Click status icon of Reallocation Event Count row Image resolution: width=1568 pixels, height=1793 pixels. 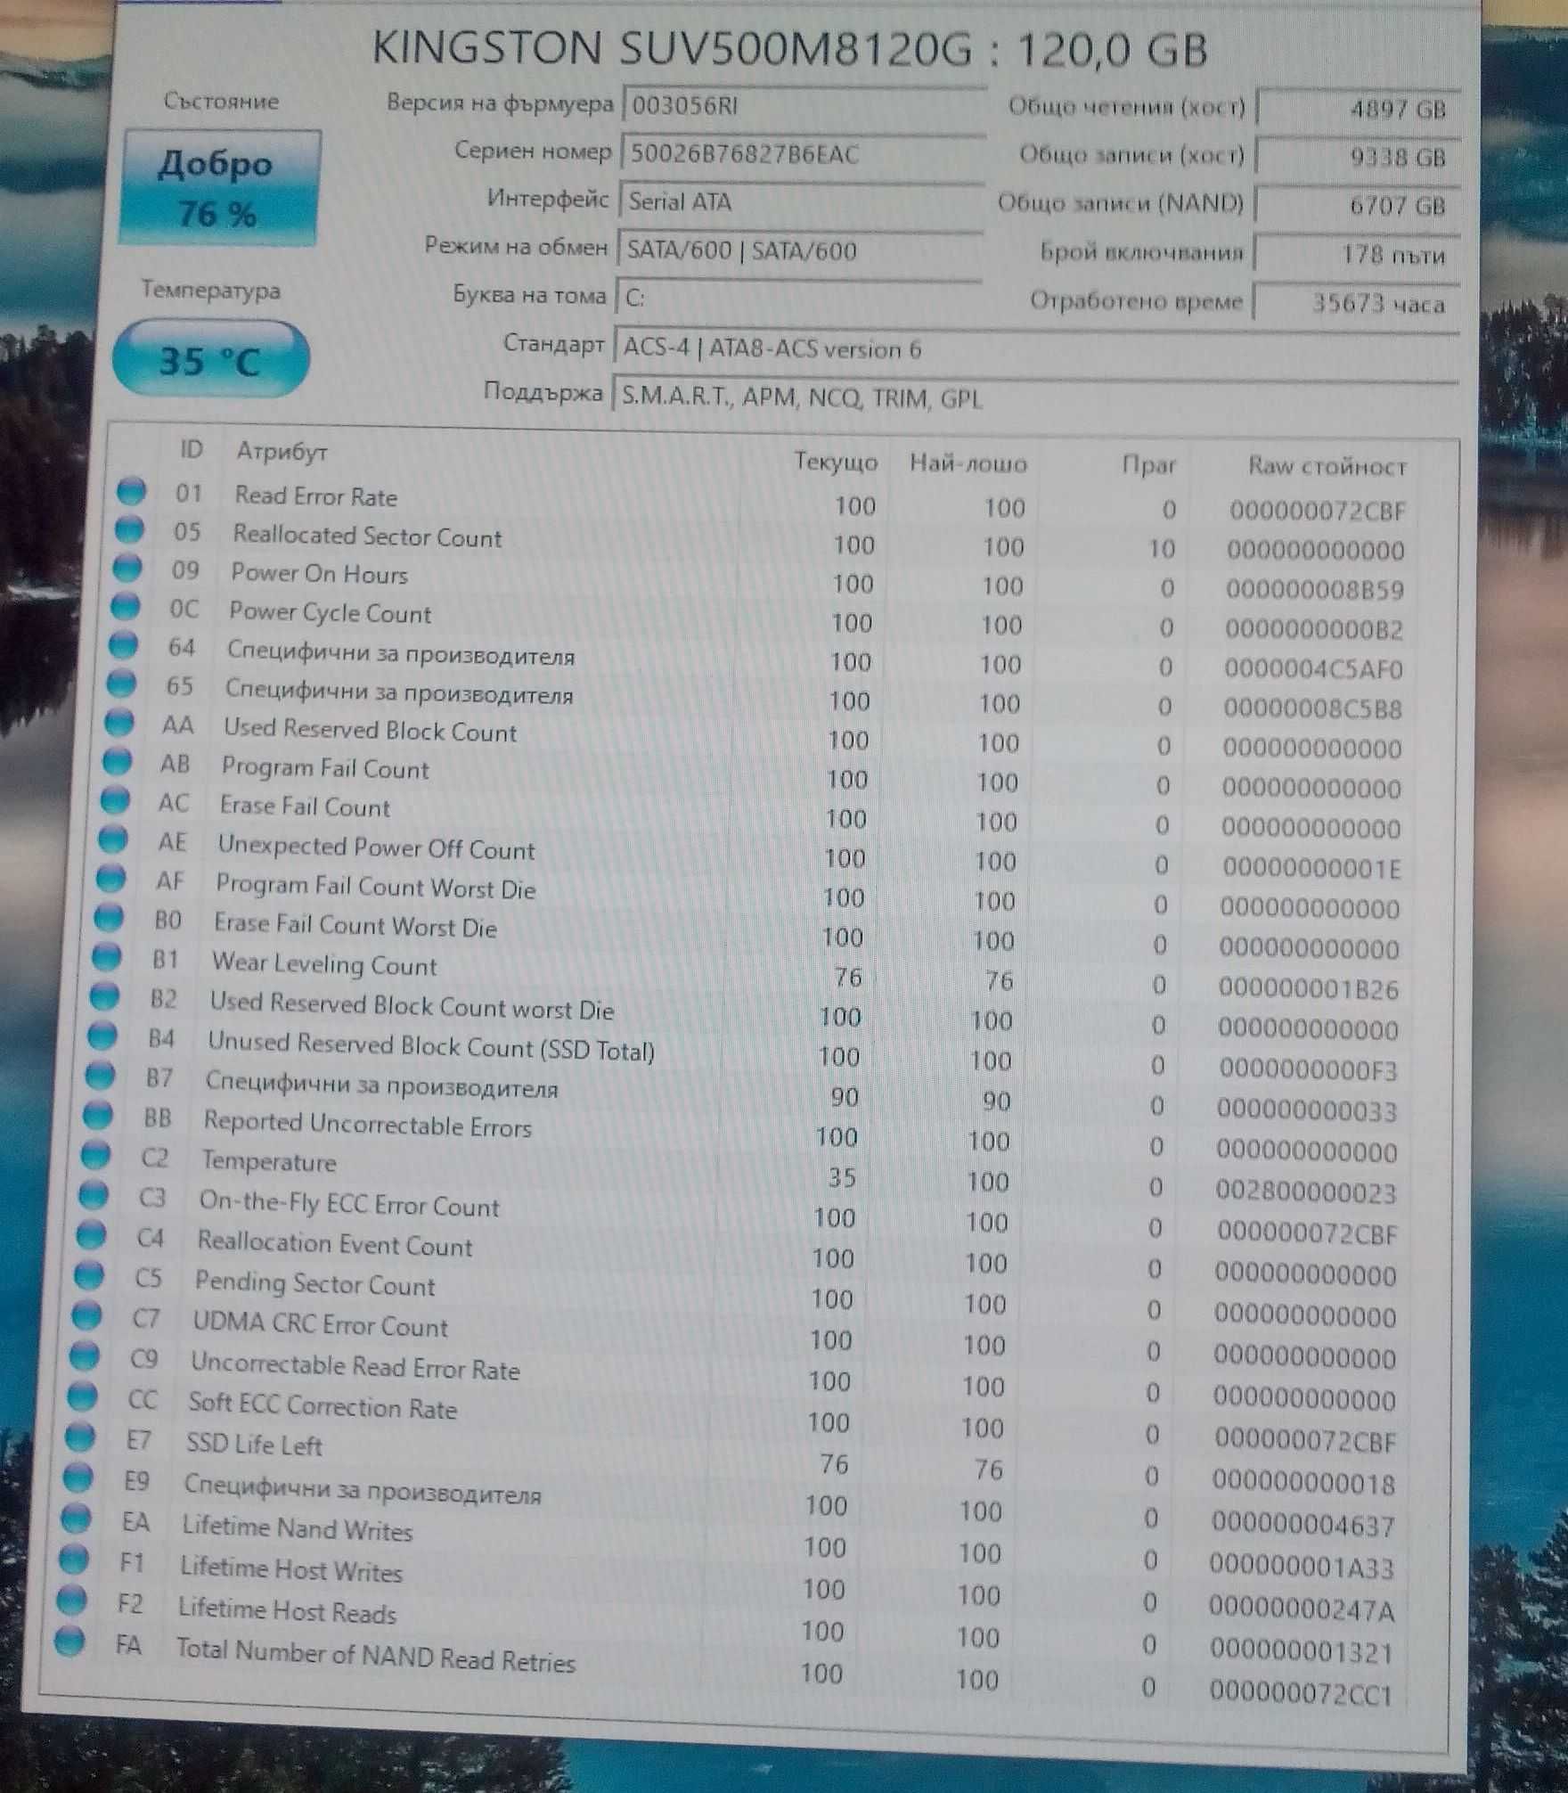[92, 1234]
